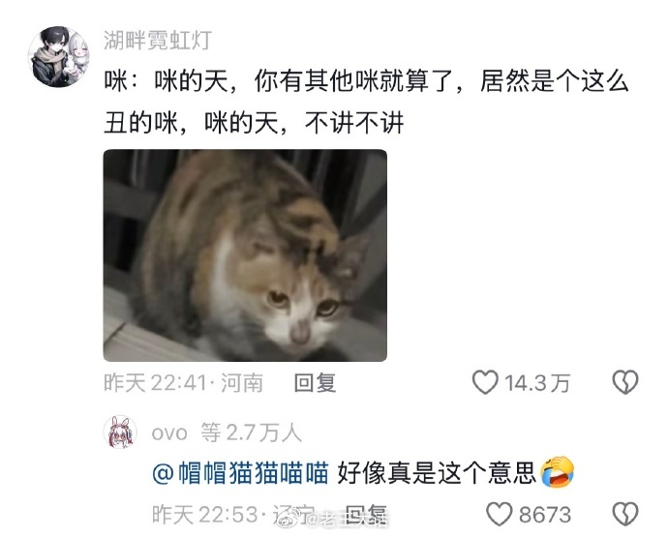Tap reply text 好像真是这个意思
The width and height of the screenshot is (668, 536).
pyautogui.click(x=437, y=472)
